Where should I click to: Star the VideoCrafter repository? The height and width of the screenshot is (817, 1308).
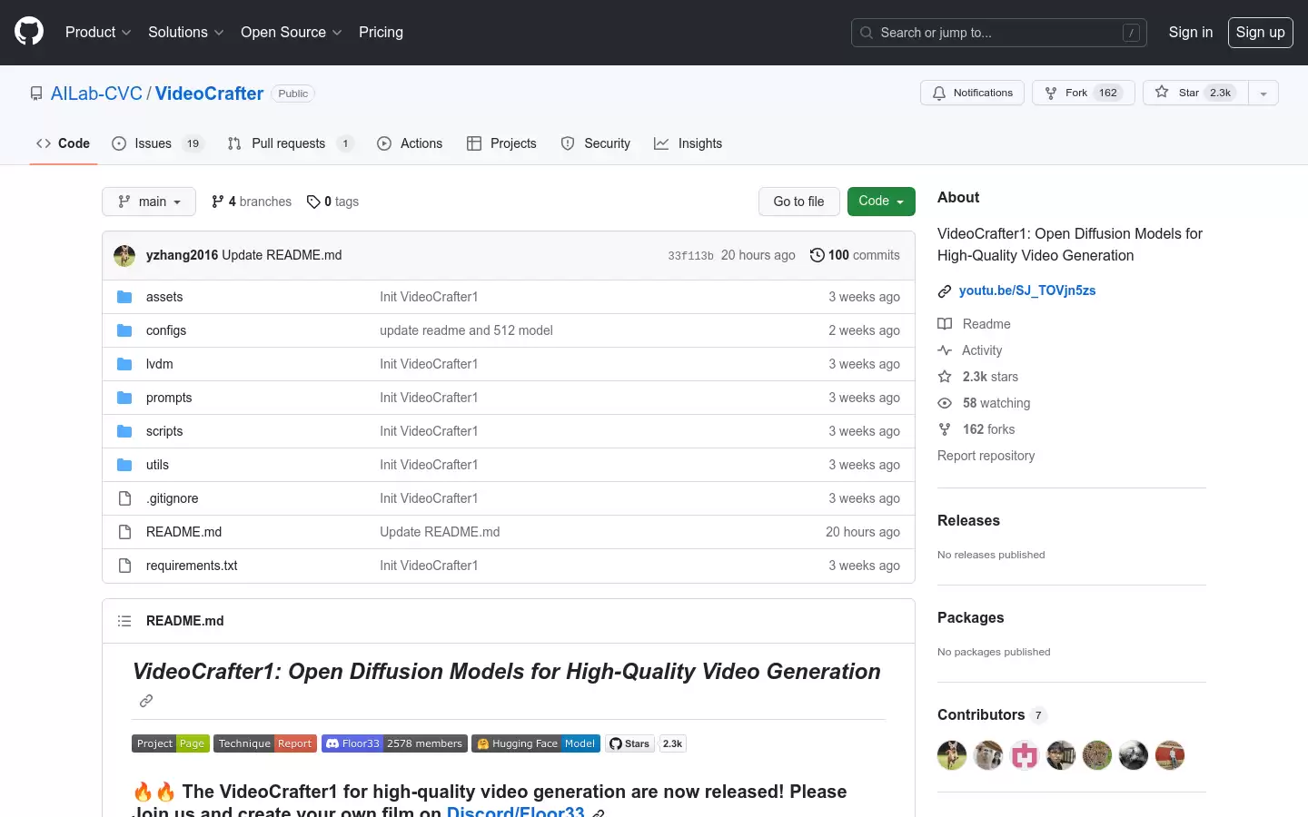(x=1195, y=93)
